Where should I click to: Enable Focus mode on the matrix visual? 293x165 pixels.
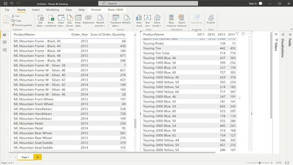pyautogui.click(x=243, y=33)
